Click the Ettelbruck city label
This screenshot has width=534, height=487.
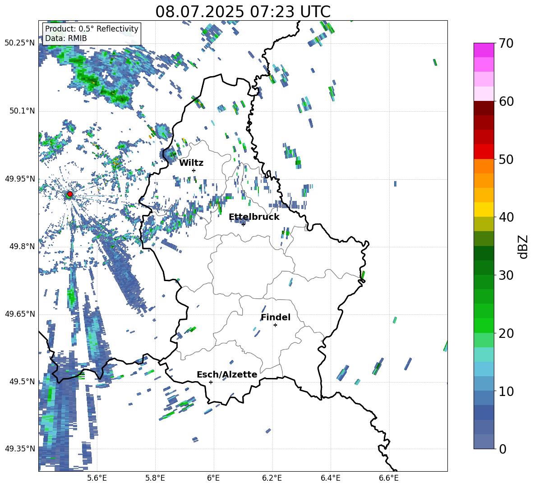(x=254, y=217)
